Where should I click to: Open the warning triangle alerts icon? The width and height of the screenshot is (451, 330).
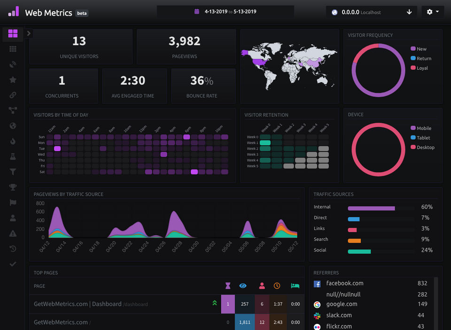[x=13, y=233]
